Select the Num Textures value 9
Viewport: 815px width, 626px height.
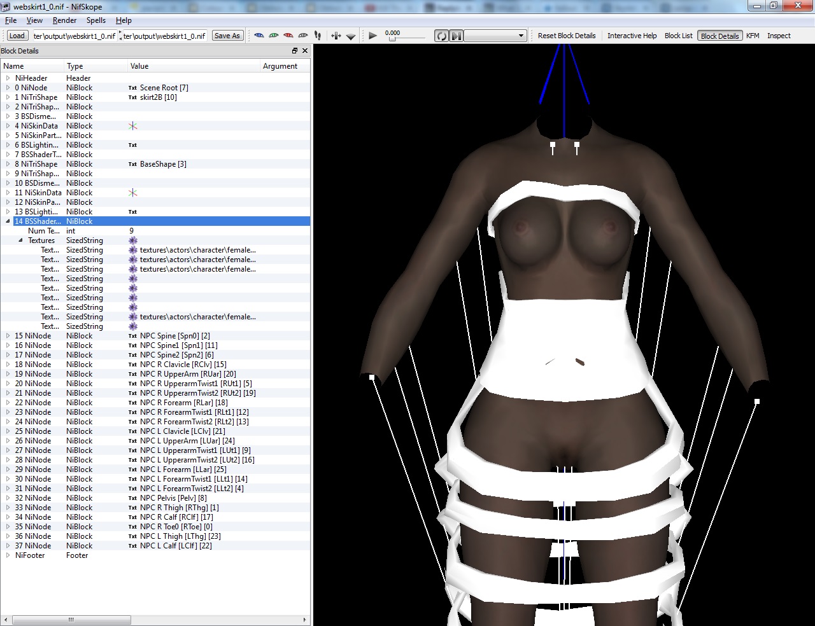point(131,231)
